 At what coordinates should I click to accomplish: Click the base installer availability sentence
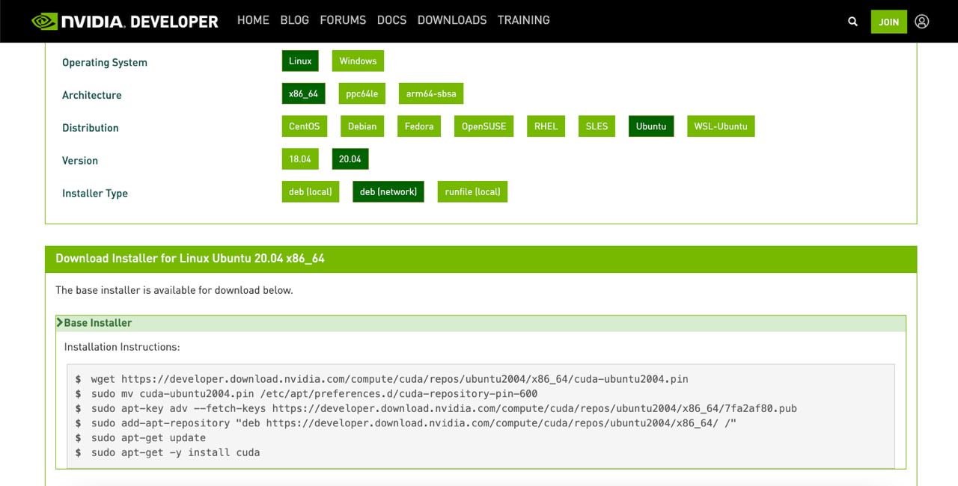tap(174, 290)
